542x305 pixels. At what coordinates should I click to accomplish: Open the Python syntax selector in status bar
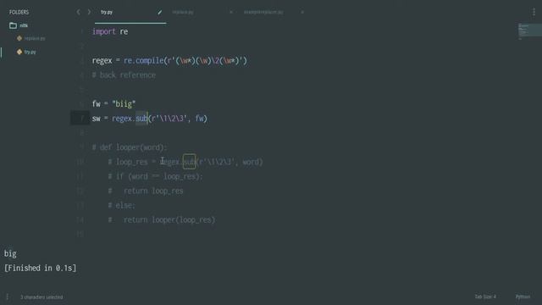[523, 297]
